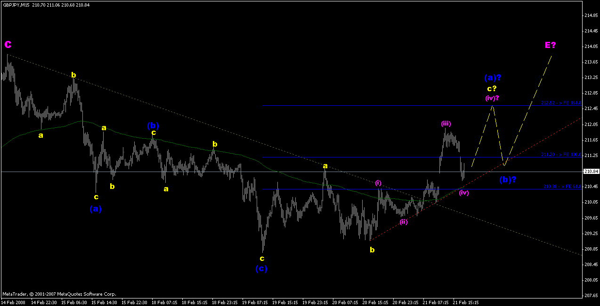Click price level 214.05 on the axis

592,47
